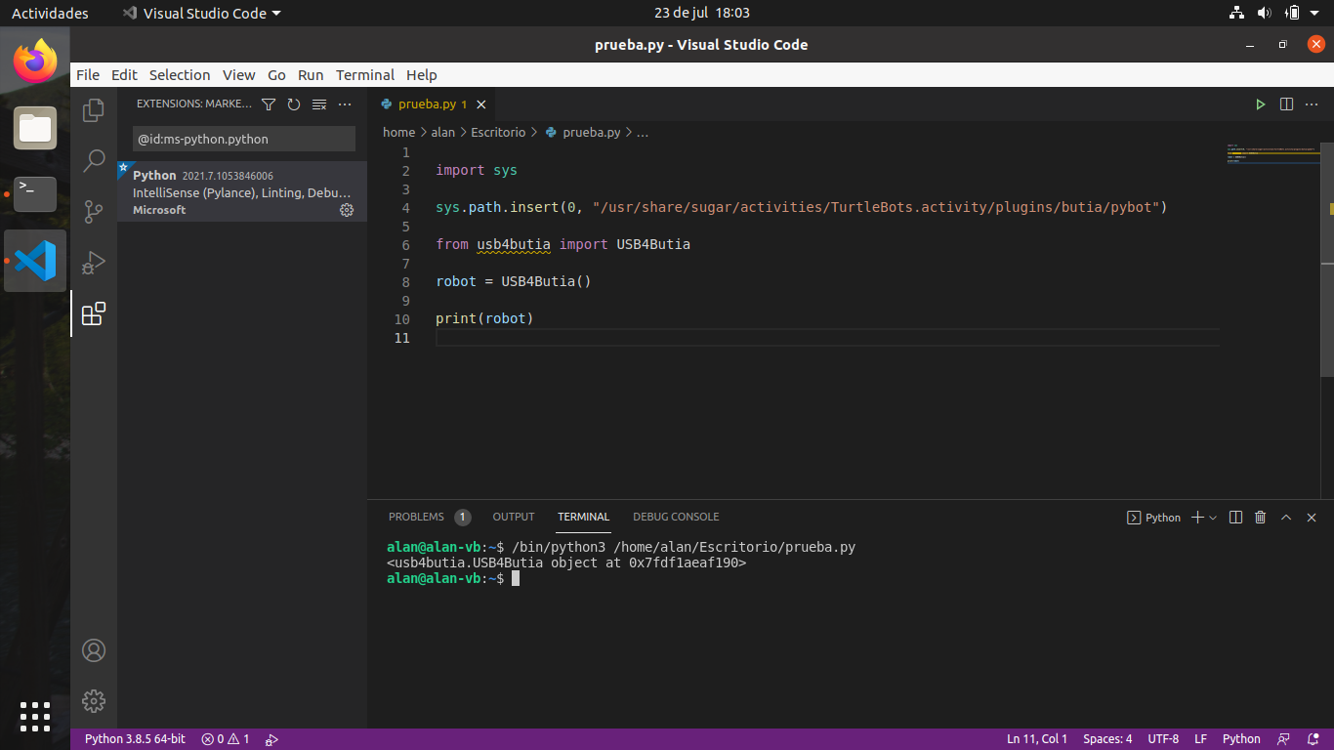The image size is (1334, 750).
Task: Open the Selection menu
Action: tap(180, 75)
